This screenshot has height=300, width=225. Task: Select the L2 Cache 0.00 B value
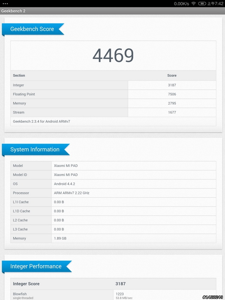pyautogui.click(x=59, y=220)
